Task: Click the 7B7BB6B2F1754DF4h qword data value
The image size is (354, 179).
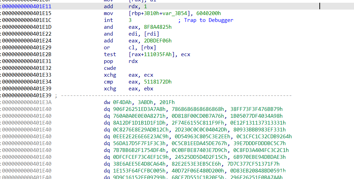Action: point(142,150)
